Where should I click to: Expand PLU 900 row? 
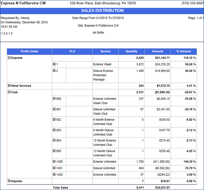54,99
